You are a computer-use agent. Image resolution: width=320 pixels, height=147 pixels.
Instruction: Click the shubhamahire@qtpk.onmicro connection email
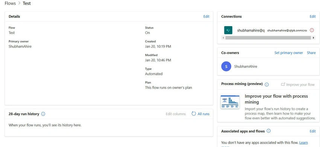(287, 30)
